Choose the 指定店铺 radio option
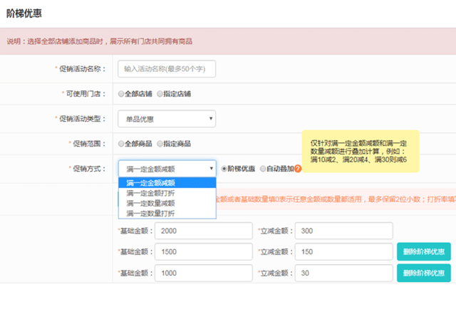Viewport: 456px width, 309px height. tap(160, 94)
